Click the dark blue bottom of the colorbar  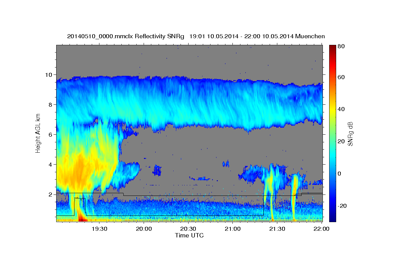click(x=332, y=218)
